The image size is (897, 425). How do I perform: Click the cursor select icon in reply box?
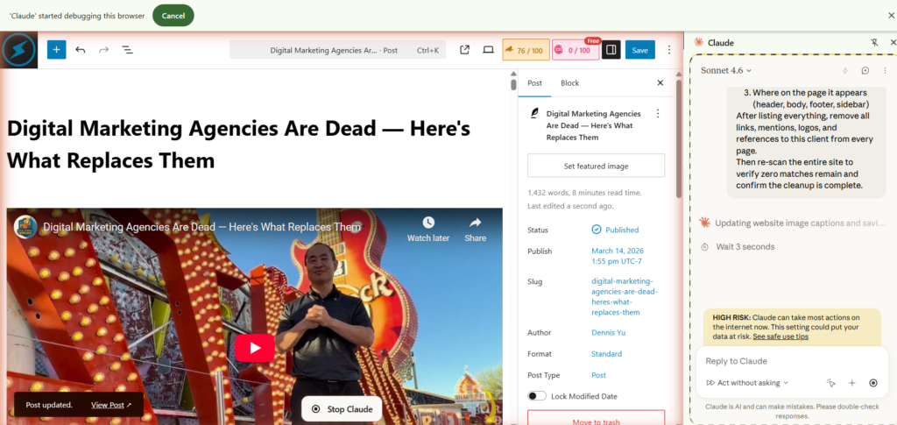[830, 383]
